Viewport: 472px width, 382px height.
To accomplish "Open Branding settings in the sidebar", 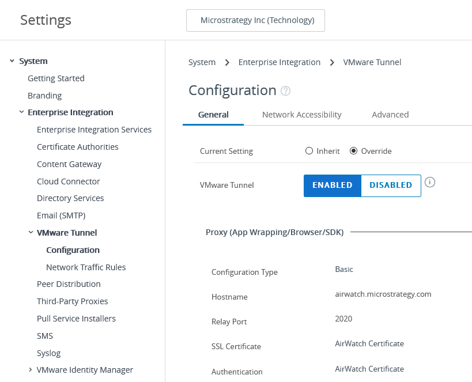I will click(x=44, y=96).
